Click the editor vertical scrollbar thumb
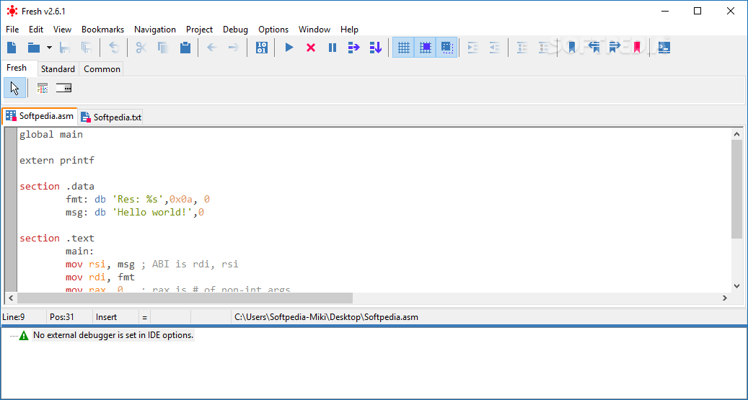Screen dimensions: 748x400 coord(736,190)
